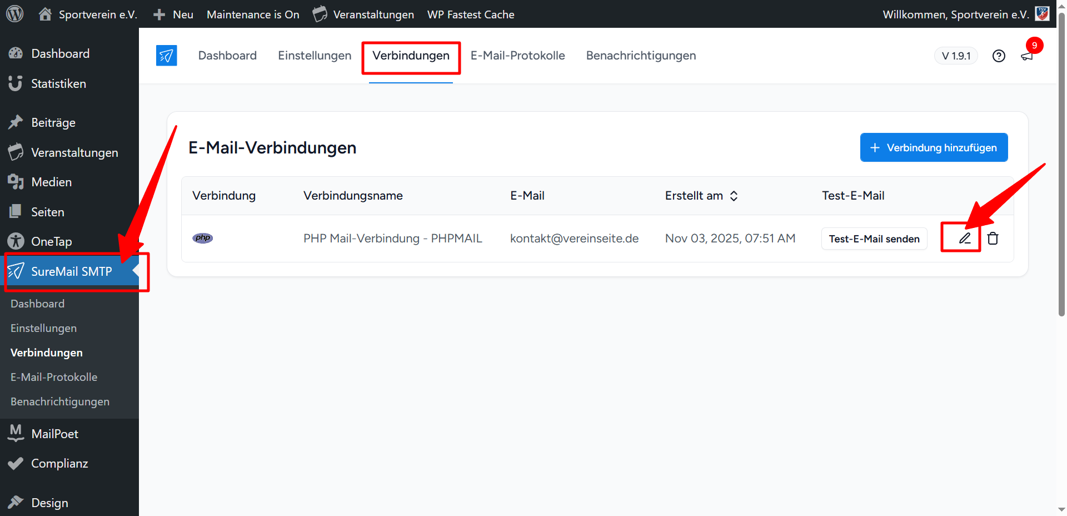Open the E-Mail-Protokolle tab
Screen dimensions: 1067x516
518,56
